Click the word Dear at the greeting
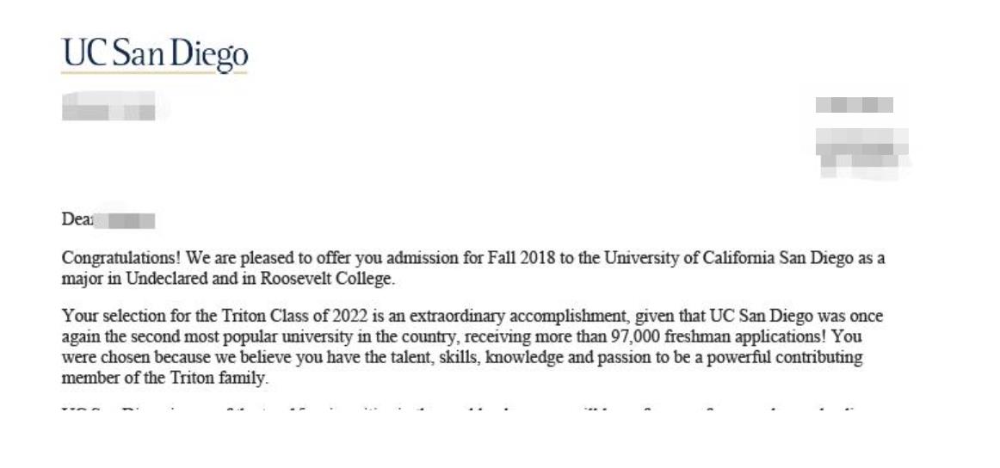This screenshot has width=1000, height=468. tap(77, 220)
